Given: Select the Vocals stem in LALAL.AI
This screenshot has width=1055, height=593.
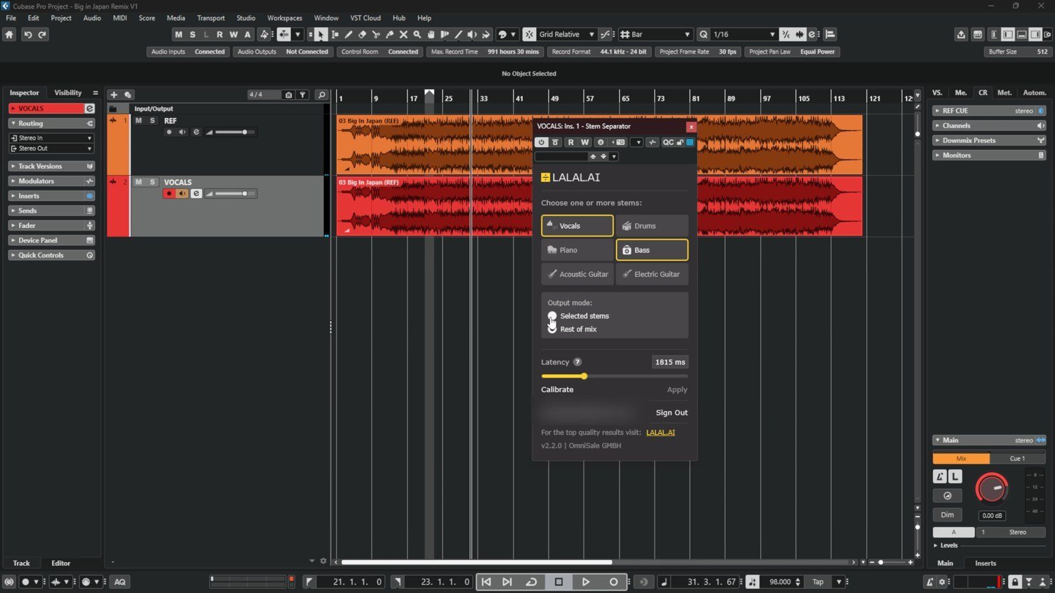Looking at the screenshot, I should [577, 226].
